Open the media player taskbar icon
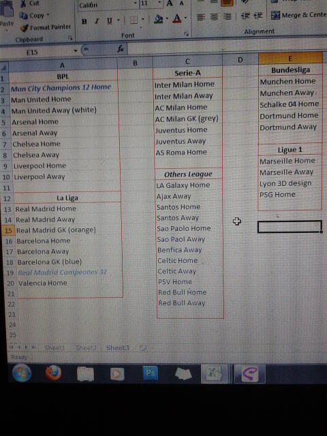327x436 pixels. coord(117,374)
